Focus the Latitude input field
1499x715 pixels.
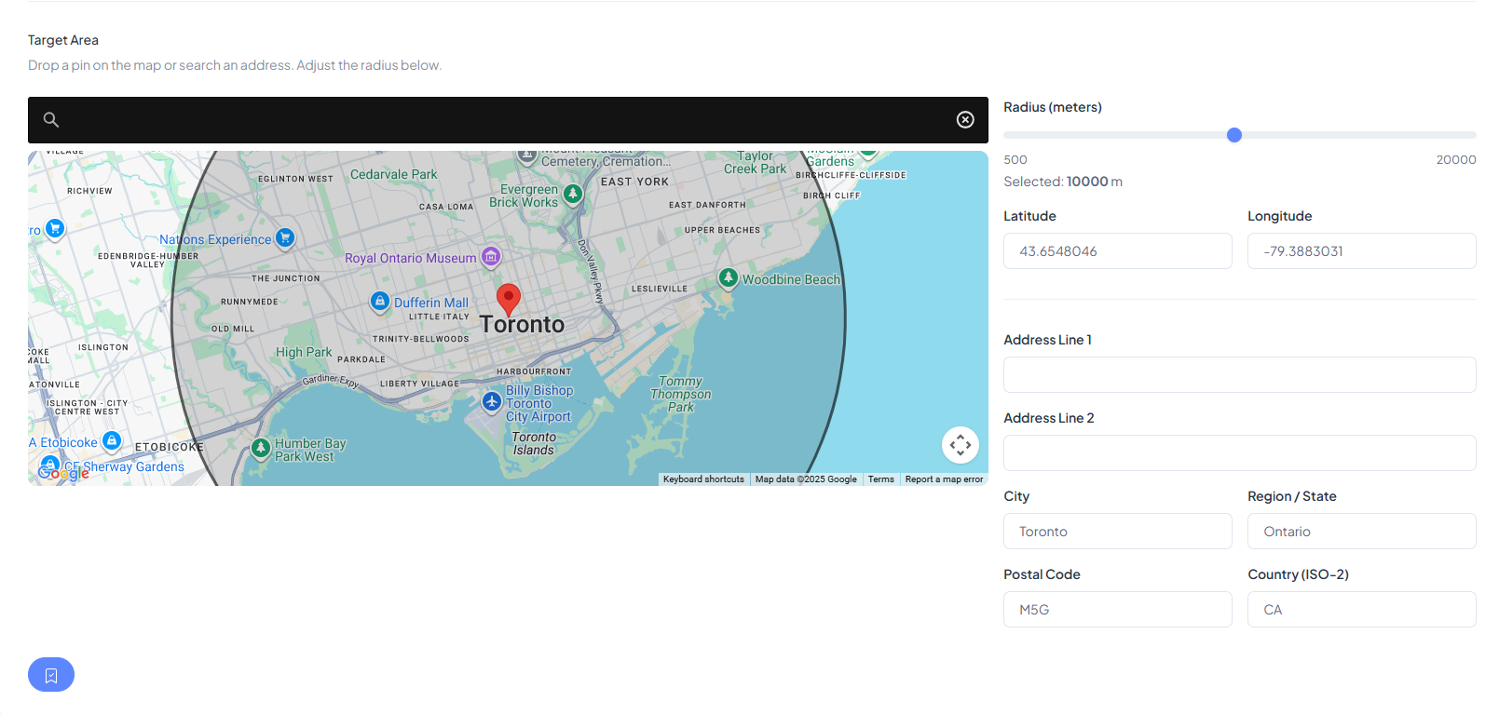pyautogui.click(x=1117, y=251)
